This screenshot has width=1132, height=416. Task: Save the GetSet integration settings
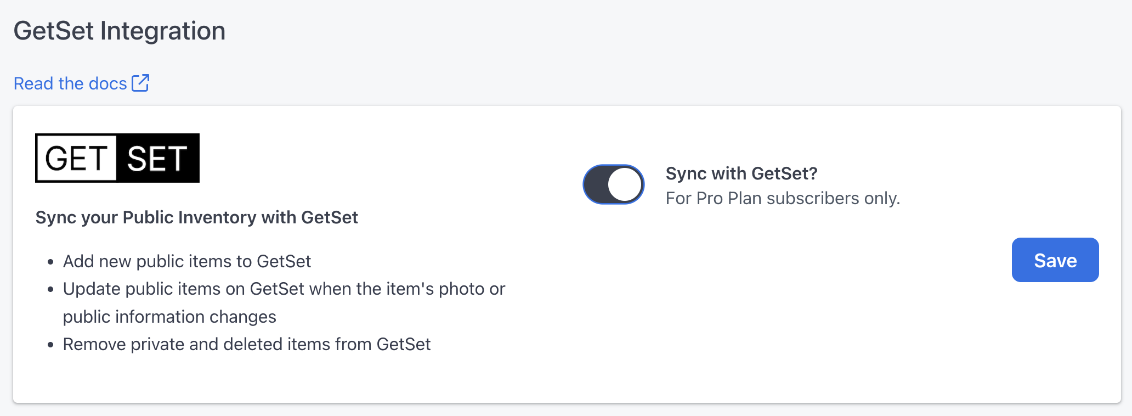point(1055,260)
